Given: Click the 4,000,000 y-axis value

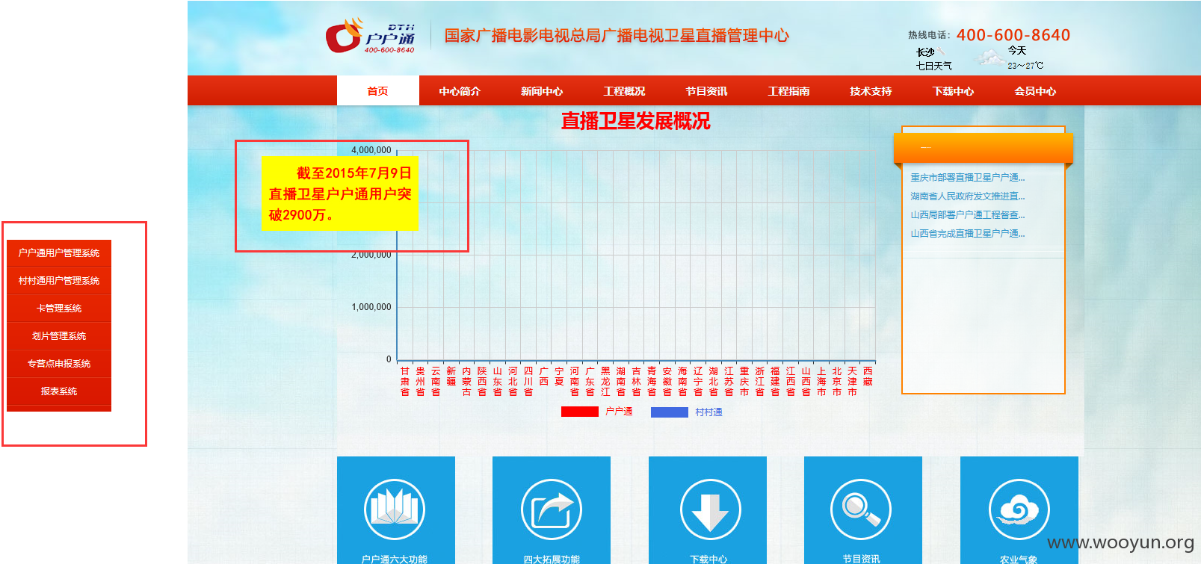Looking at the screenshot, I should coord(371,150).
